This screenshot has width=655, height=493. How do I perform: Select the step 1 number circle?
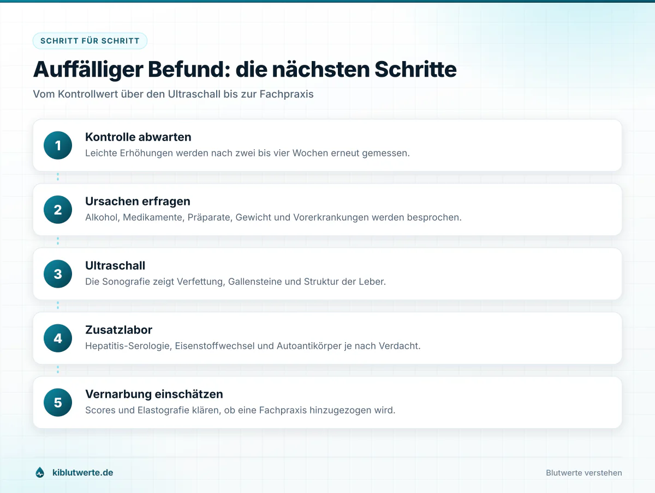[x=58, y=145]
